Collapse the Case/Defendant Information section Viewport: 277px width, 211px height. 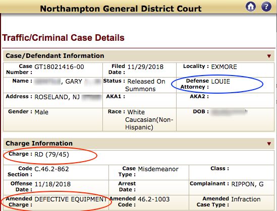coord(269,56)
